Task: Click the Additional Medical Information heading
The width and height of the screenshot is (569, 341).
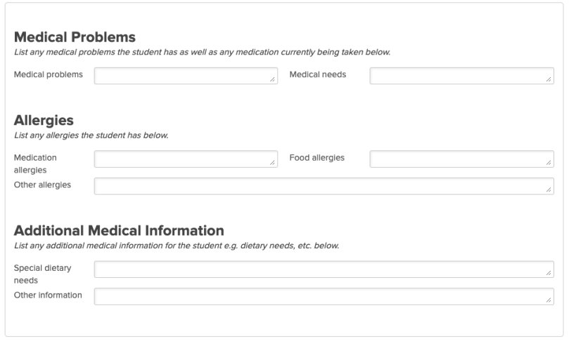Action: click(119, 230)
